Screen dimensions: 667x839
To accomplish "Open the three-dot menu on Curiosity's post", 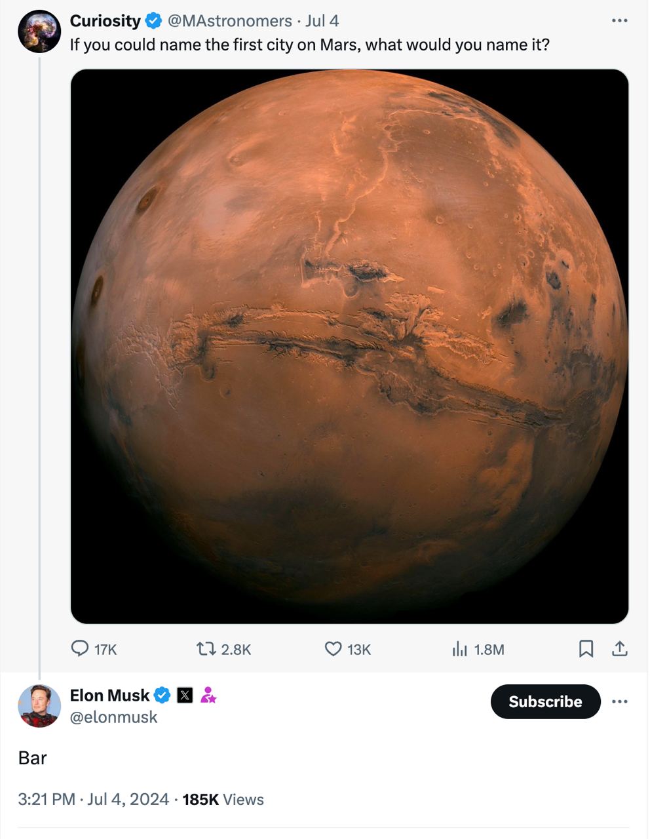I will (x=620, y=21).
